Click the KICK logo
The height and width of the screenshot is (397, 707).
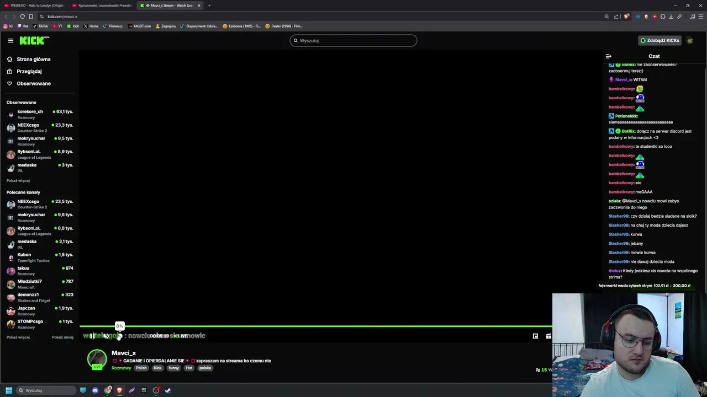pos(34,40)
